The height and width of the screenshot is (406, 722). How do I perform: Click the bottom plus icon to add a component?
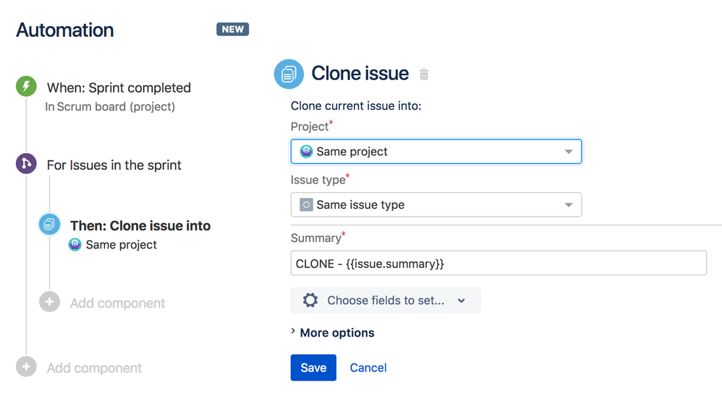click(26, 367)
